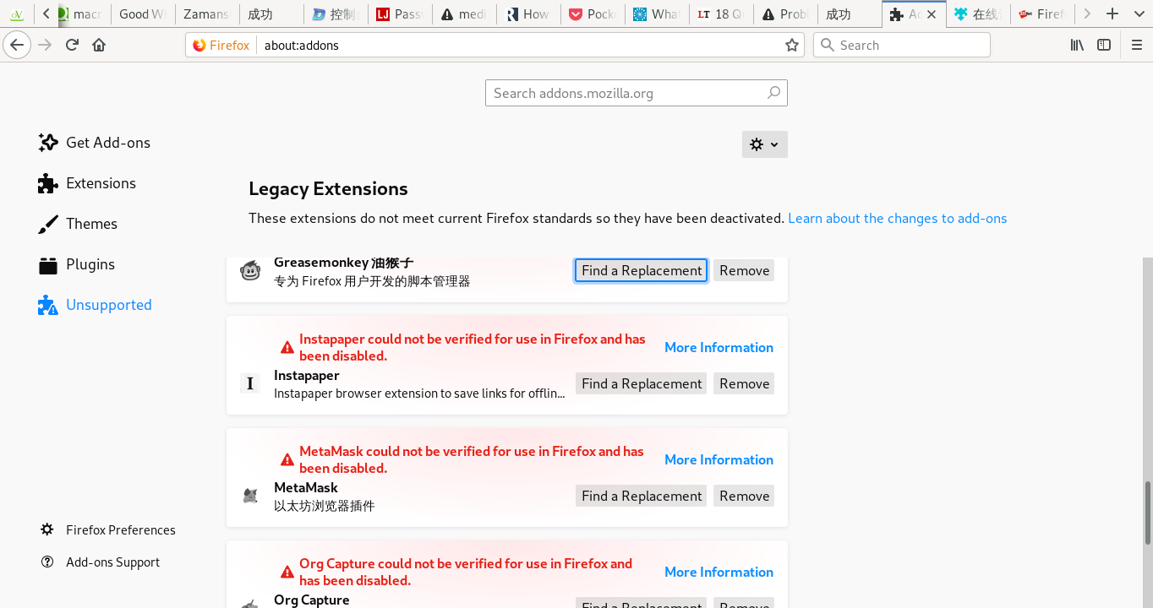This screenshot has width=1153, height=608.
Task: Click the search magnifier in addons search box
Action: click(773, 93)
